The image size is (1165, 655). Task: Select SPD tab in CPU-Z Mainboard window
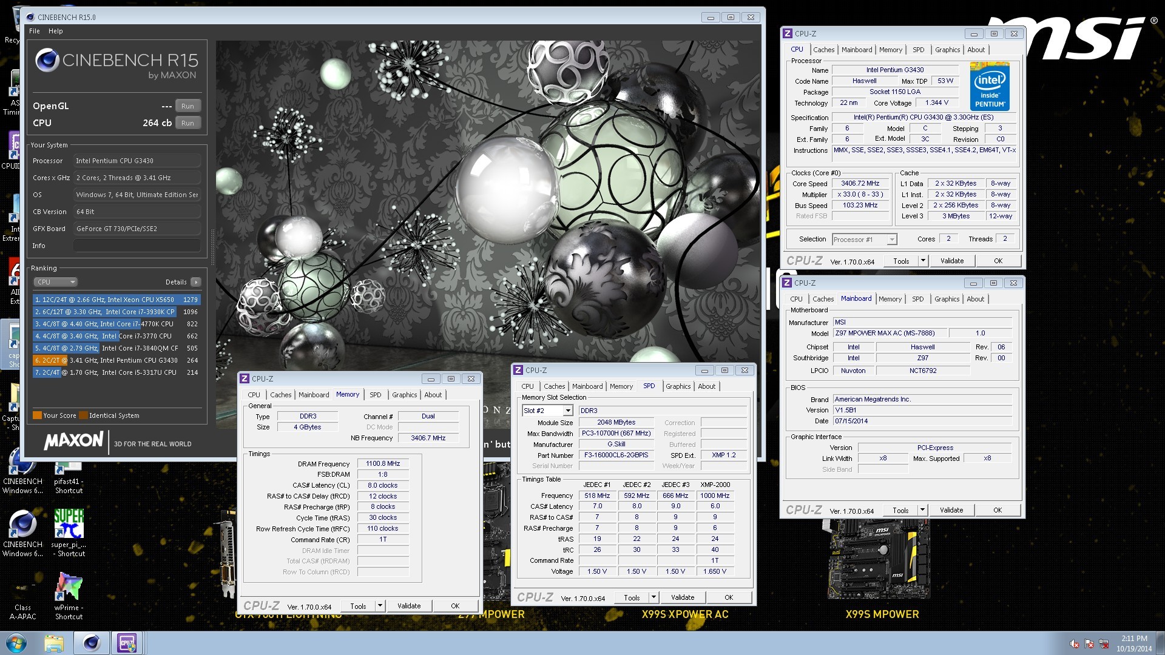tap(918, 299)
